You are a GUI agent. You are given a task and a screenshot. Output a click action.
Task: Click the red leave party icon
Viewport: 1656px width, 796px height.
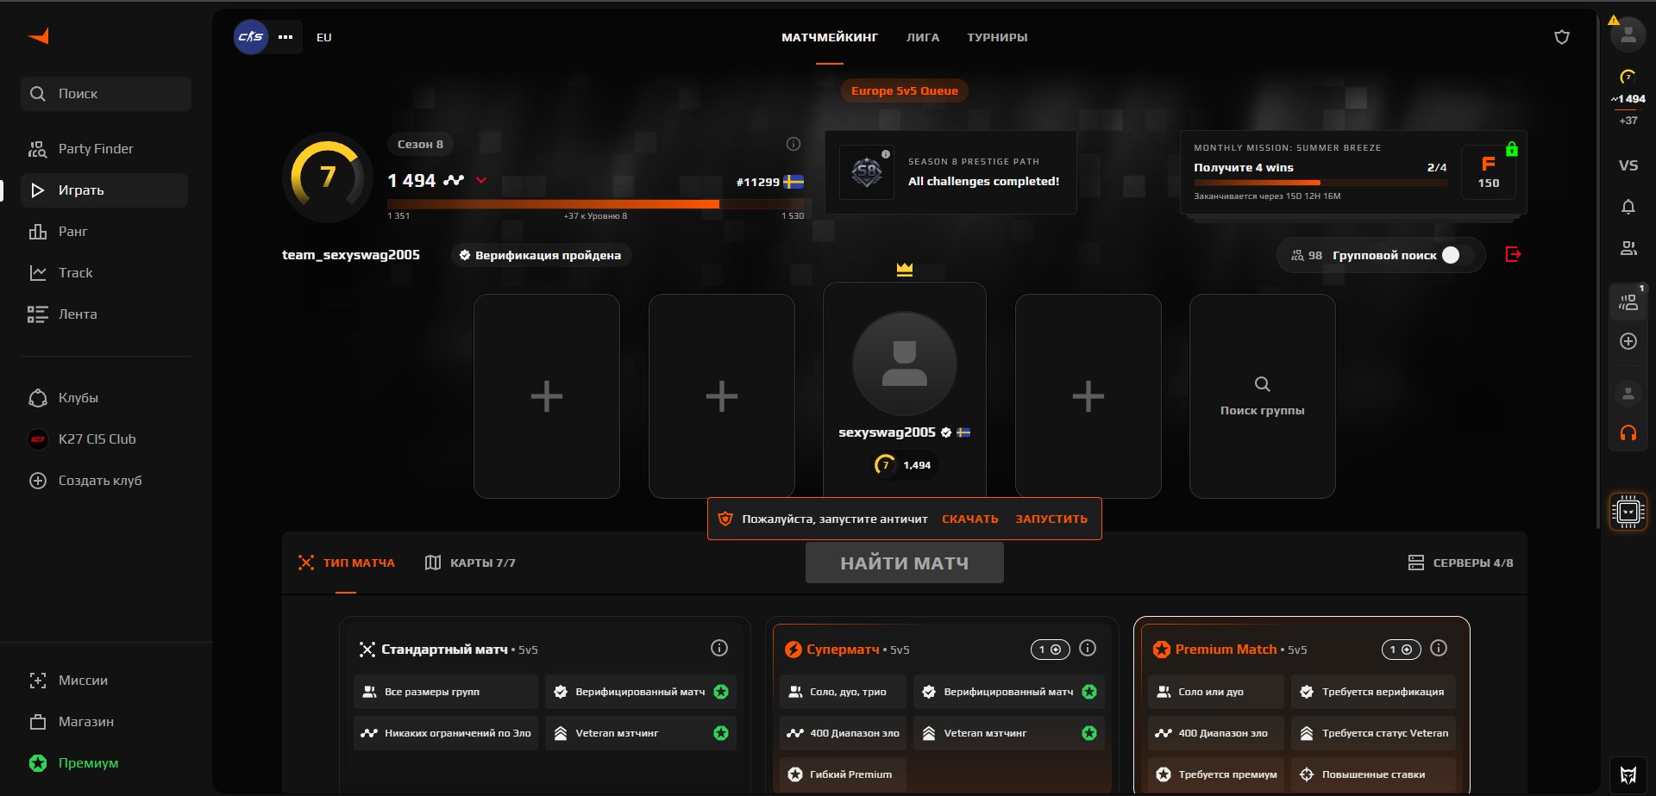pos(1513,254)
